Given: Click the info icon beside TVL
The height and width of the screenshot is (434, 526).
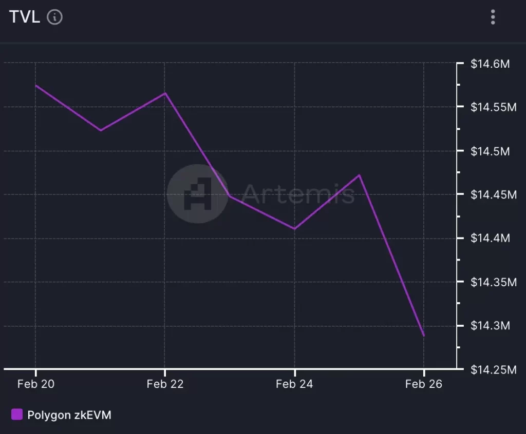Looking at the screenshot, I should pos(54,17).
